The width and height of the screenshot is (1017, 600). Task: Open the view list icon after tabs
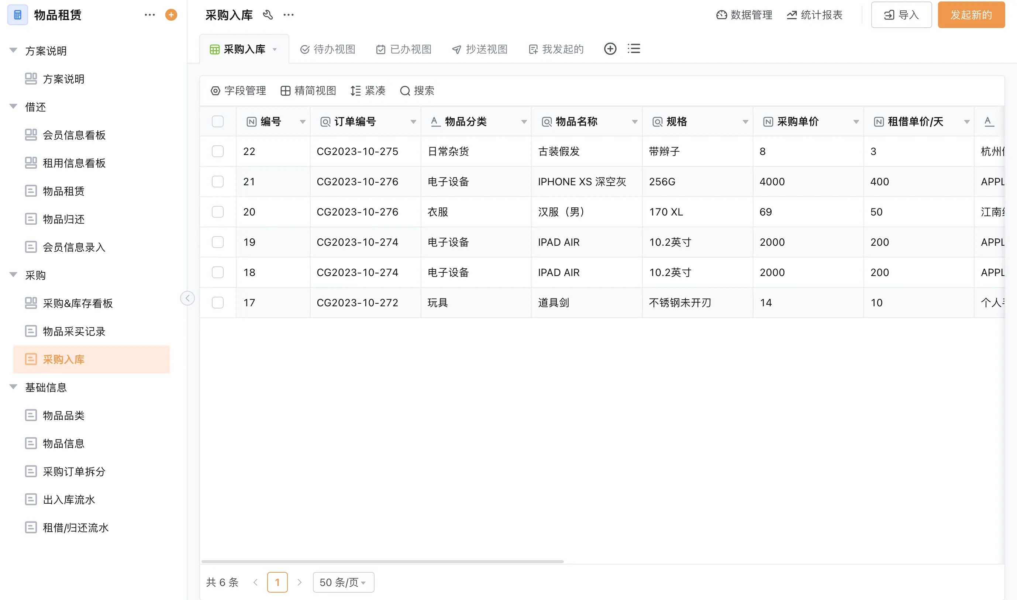(633, 49)
